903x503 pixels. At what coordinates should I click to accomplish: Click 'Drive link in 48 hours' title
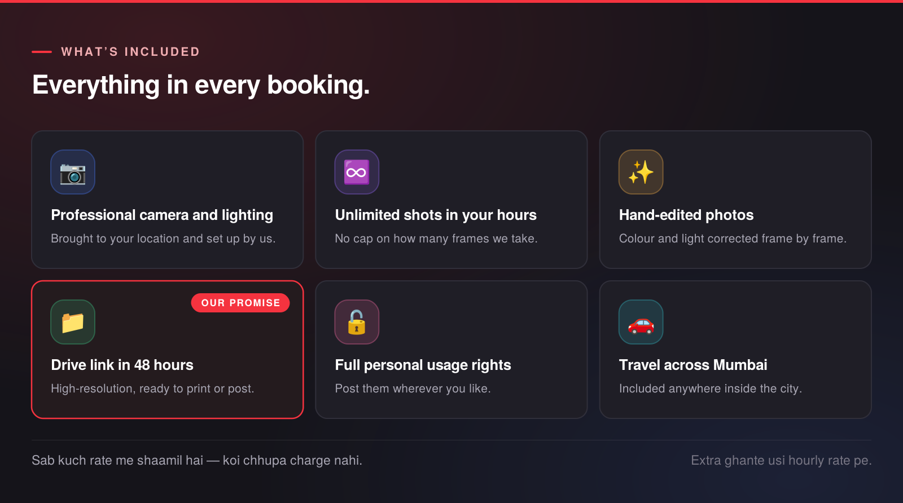pyautogui.click(x=122, y=365)
